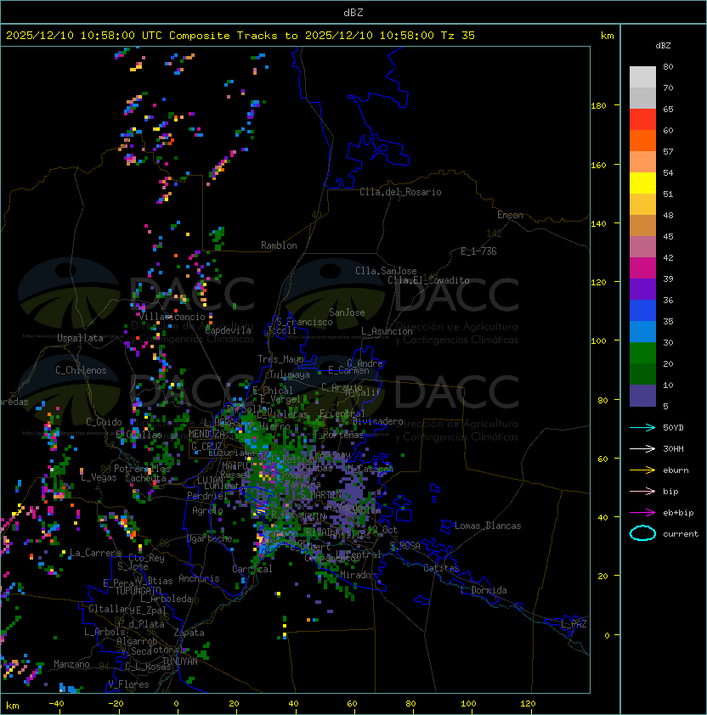Viewport: 707px width, 715px height.
Task: Click the -40 km tick label
Action: point(56,704)
